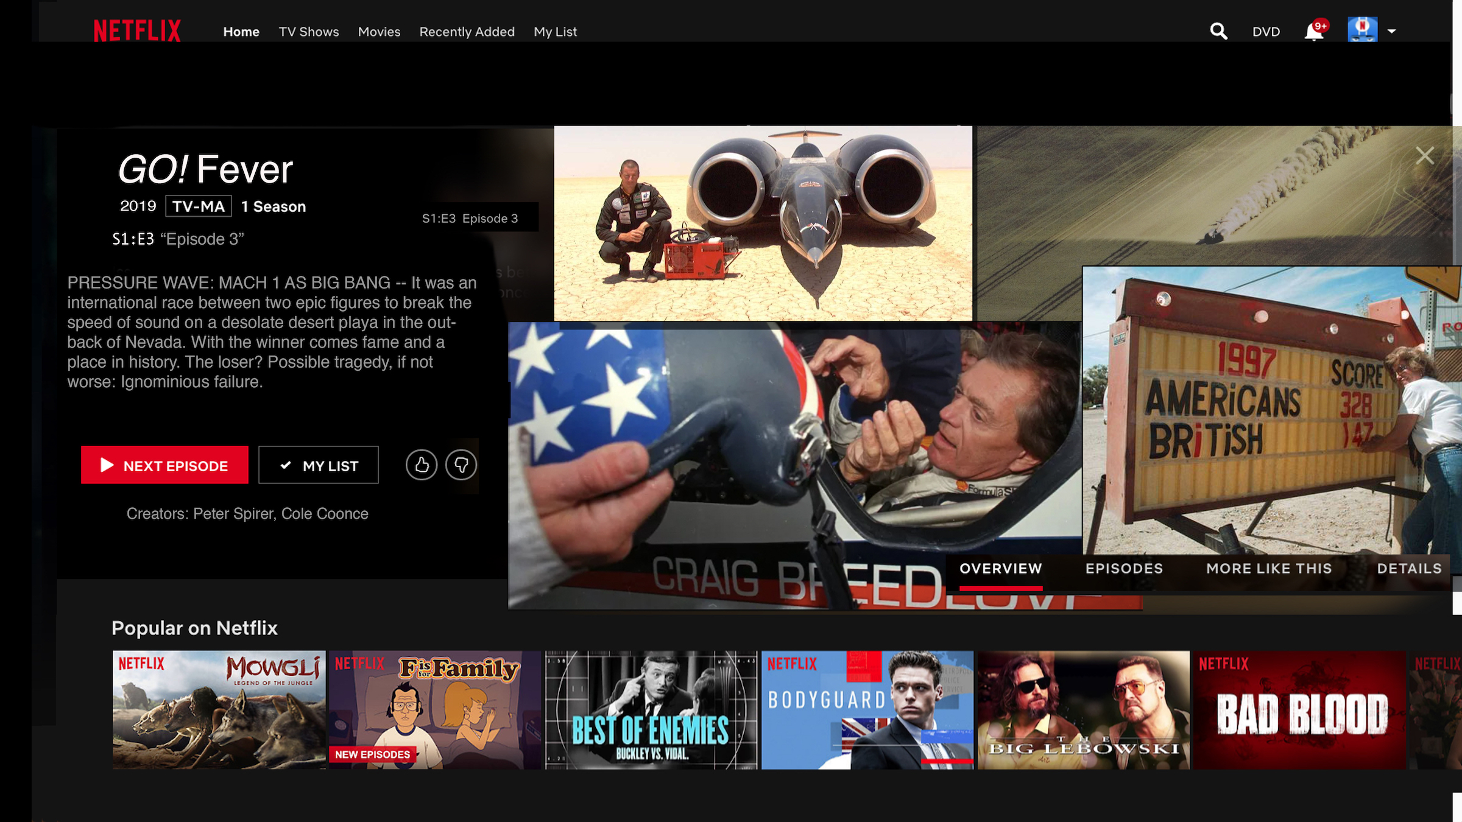Open the search magnifier icon
Screen dimensions: 1462x822
point(1218,31)
